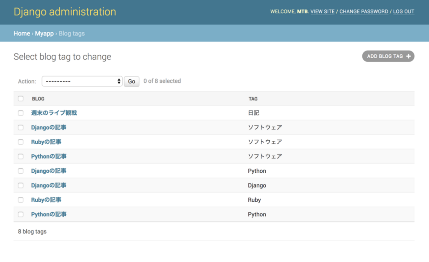Click the plus icon on Add Blog Tag
Viewport: 429px width, 262px height.
[408, 56]
